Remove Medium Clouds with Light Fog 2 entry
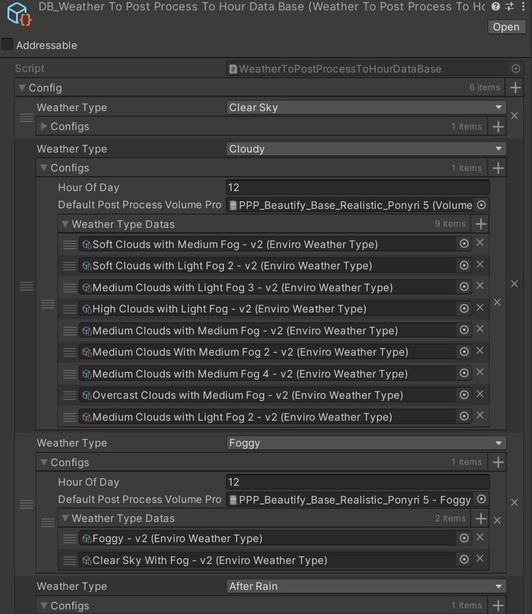Image resolution: width=532 pixels, height=614 pixels. tap(480, 415)
